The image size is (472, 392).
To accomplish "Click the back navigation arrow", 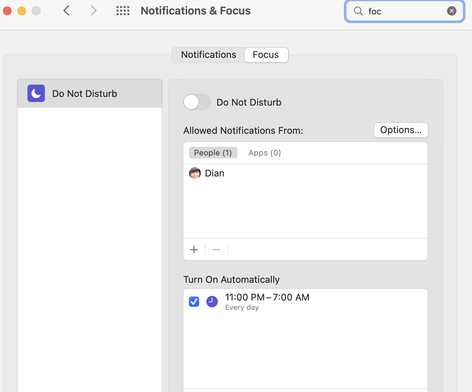I will [66, 10].
